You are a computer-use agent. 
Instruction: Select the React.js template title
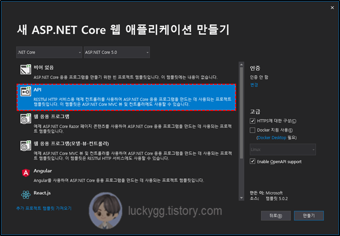click(x=42, y=193)
